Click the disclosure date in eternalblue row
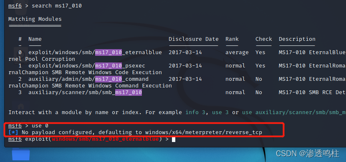 185,52
